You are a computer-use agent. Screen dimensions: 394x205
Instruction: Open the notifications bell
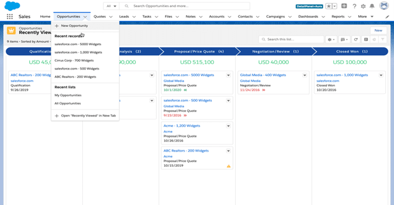pyautogui.click(x=372, y=6)
